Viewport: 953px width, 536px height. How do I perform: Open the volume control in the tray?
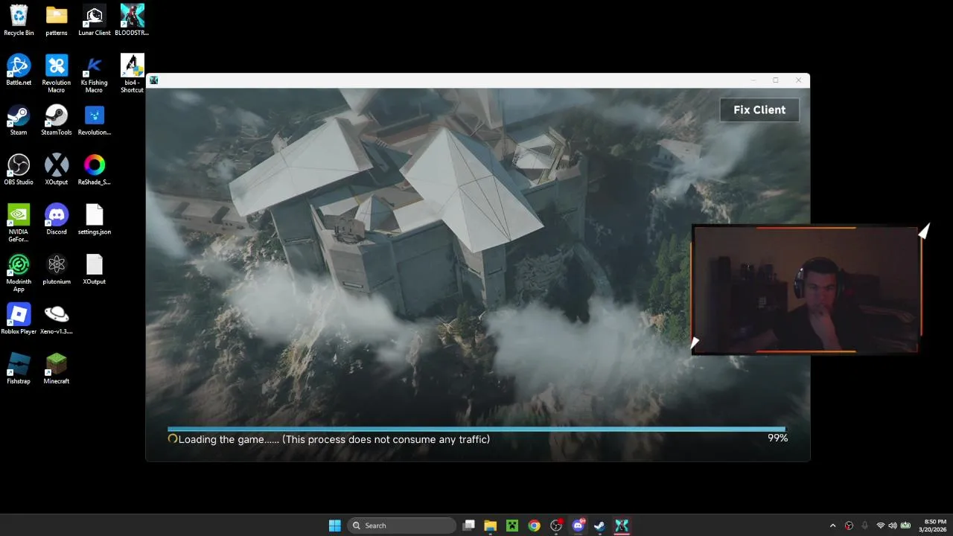pyautogui.click(x=893, y=526)
